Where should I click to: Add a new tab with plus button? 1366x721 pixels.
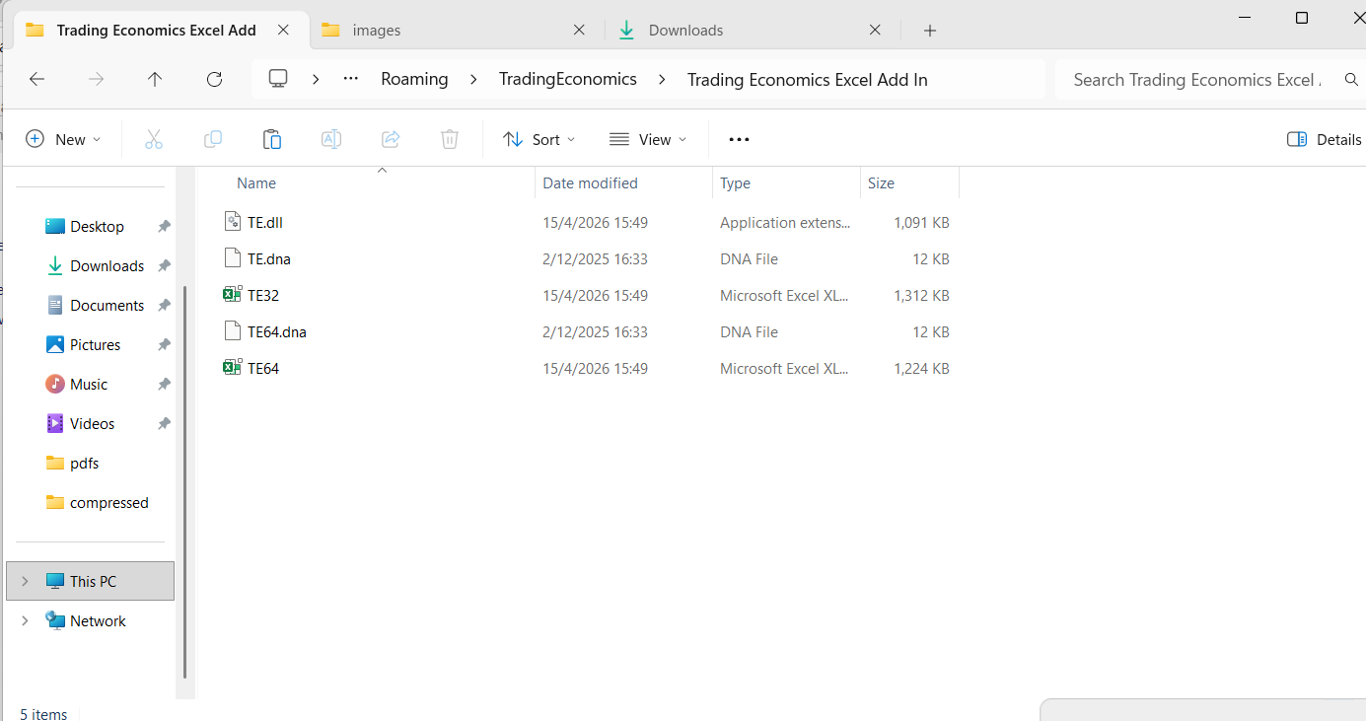[929, 31]
